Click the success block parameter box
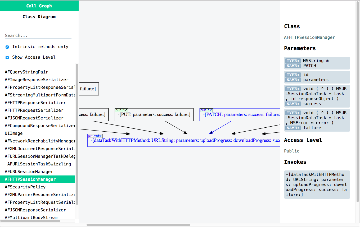Screen dimensions: 360x227 [x=317, y=96]
